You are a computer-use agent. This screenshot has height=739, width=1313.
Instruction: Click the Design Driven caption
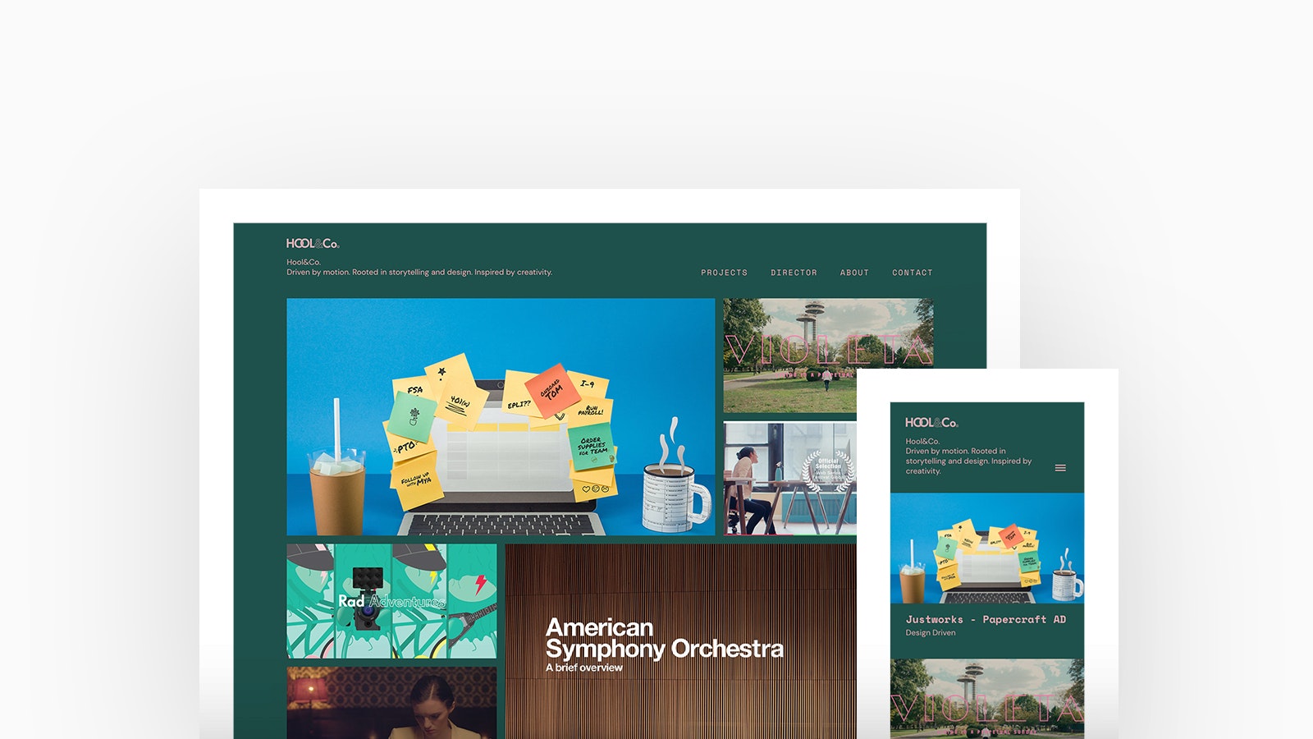point(931,633)
